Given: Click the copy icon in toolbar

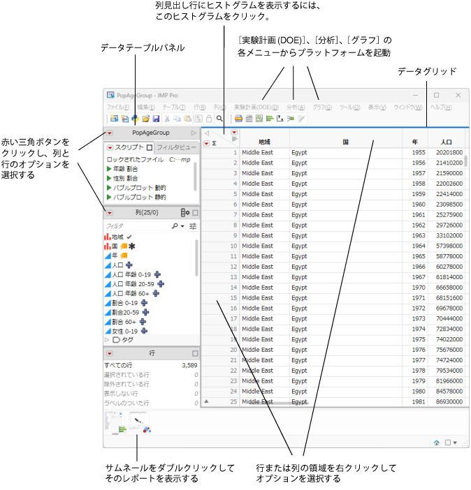Looking at the screenshot, I should [x=177, y=119].
